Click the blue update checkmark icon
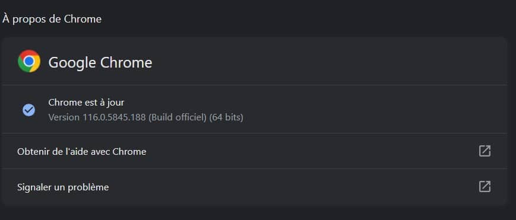This screenshot has height=220, width=516. [x=29, y=110]
